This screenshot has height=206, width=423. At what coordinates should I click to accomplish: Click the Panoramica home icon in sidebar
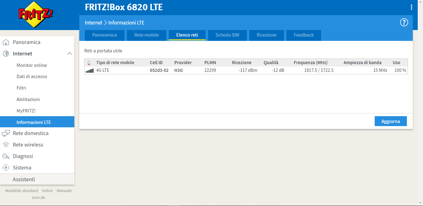pos(6,42)
